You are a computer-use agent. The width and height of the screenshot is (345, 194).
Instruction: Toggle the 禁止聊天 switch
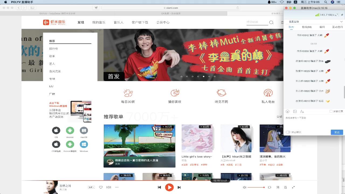(x=288, y=132)
